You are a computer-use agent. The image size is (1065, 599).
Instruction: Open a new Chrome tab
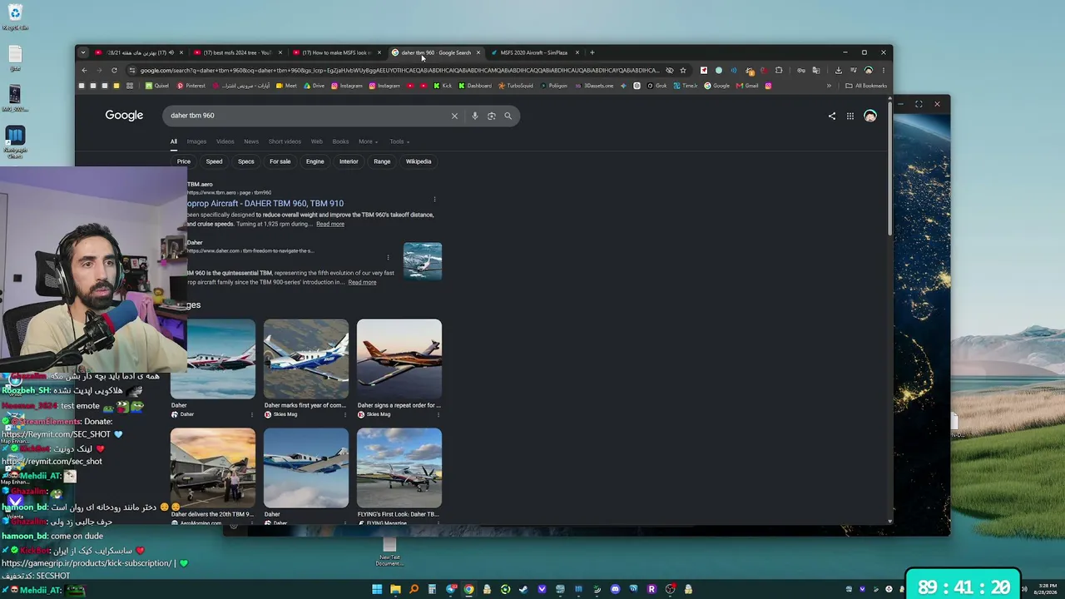pos(592,52)
